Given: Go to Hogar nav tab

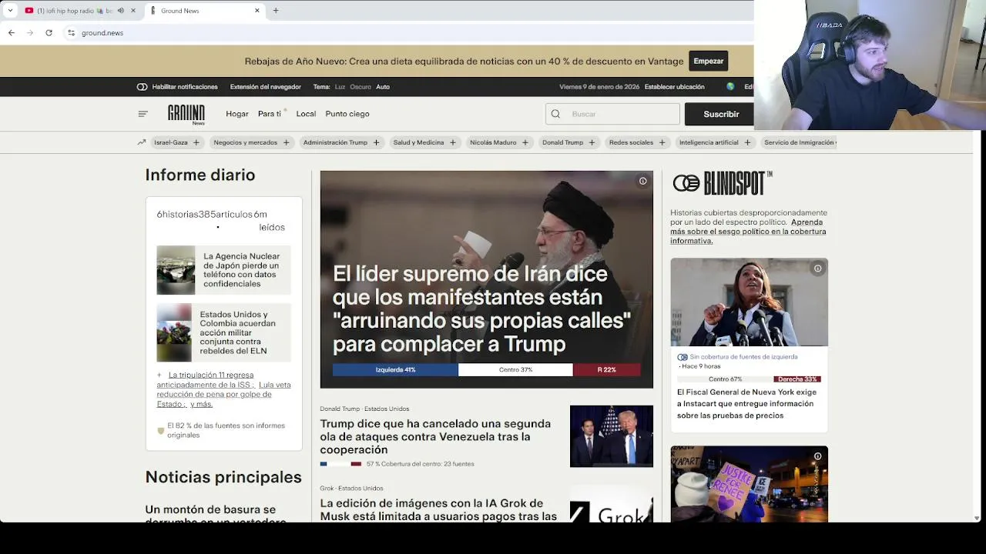Looking at the screenshot, I should (237, 114).
